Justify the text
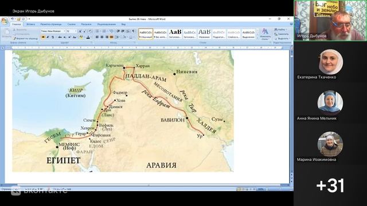367x206 pixels. click(x=112, y=37)
